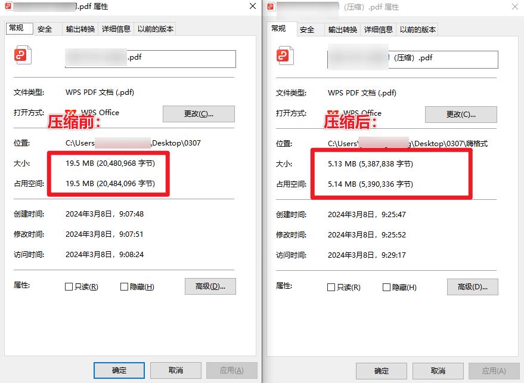Click 确定 in the left dialog
Image resolution: width=524 pixels, height=383 pixels.
tap(119, 370)
